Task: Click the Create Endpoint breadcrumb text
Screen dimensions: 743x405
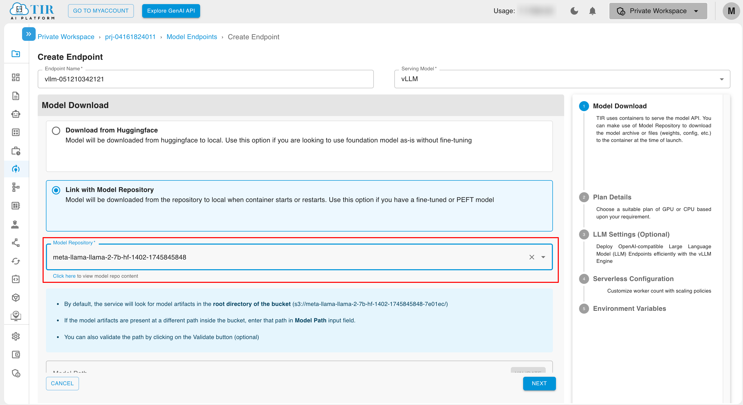Action: [253, 37]
